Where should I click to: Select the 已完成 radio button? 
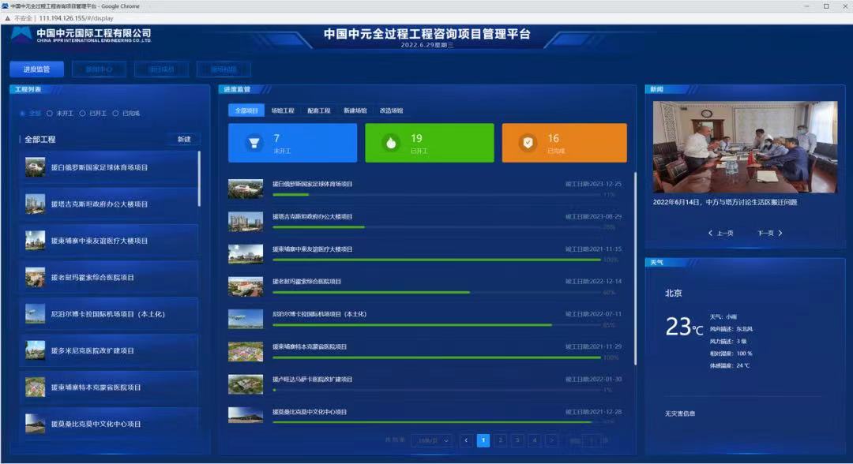116,114
